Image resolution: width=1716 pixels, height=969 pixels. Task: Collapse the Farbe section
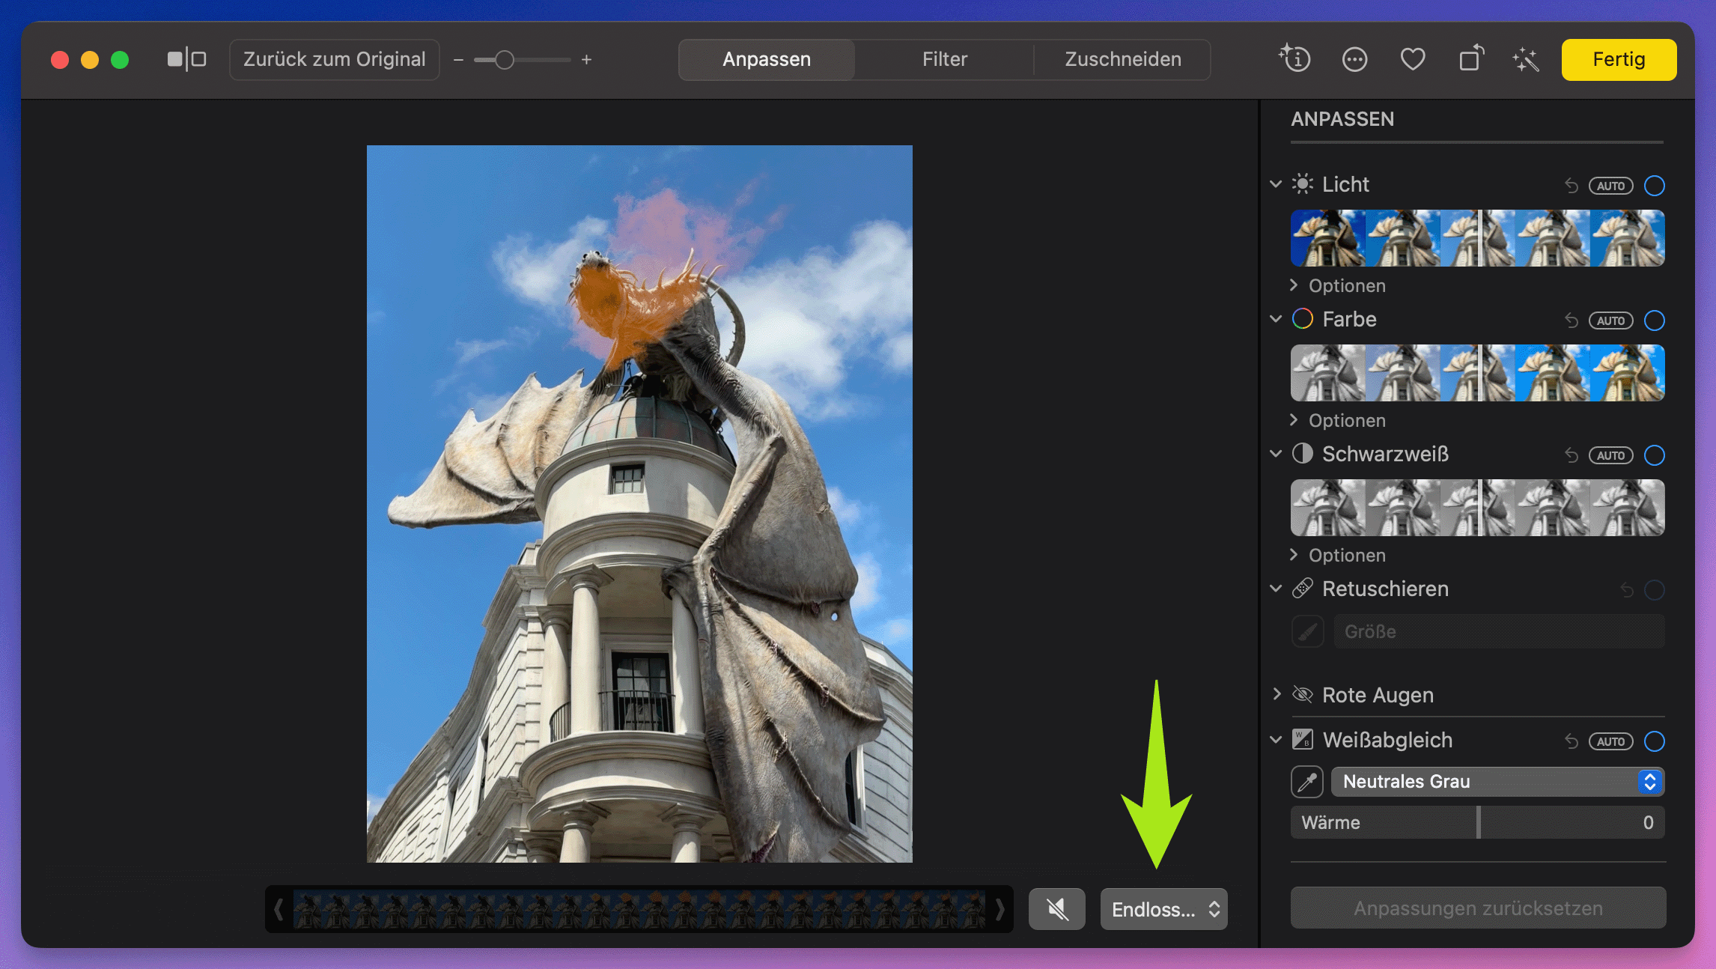tap(1276, 319)
